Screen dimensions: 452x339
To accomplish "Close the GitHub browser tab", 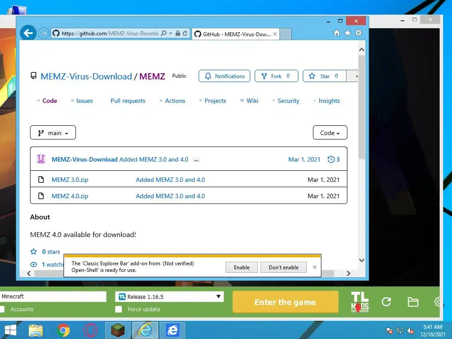I will [275, 34].
